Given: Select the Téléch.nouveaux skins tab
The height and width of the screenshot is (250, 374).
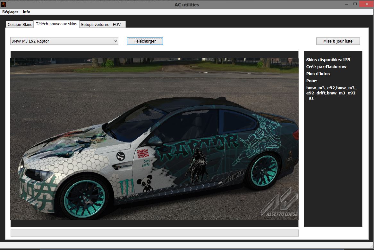Looking at the screenshot, I should (56, 24).
